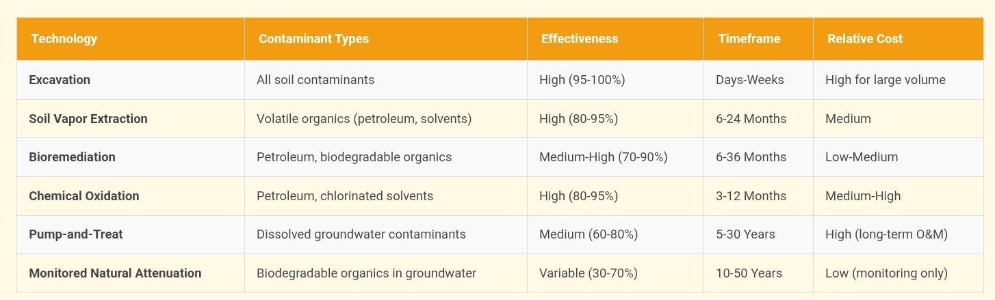Select the 'High for large volume' cell
The image size is (995, 300).
(885, 80)
